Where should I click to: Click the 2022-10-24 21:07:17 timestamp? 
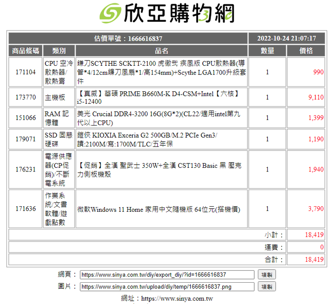287,38
